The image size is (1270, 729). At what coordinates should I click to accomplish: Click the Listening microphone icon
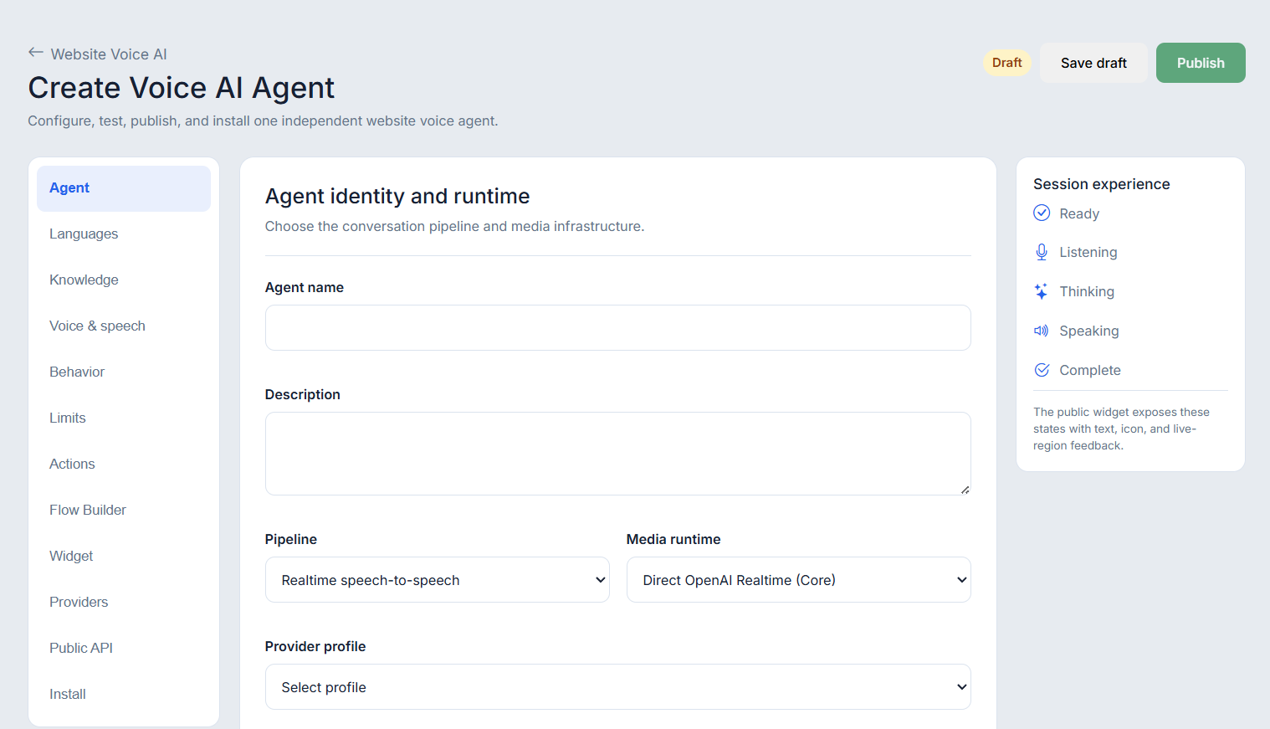[x=1042, y=252]
